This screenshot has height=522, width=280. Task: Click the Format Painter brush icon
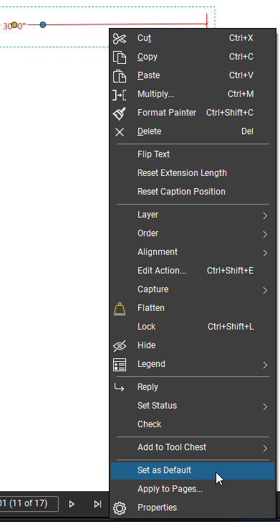point(120,113)
